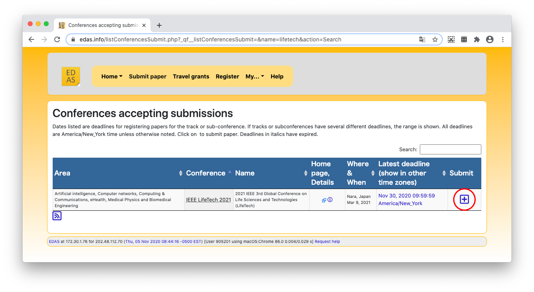534x292 pixels.
Task: Expand the Home dropdown menu
Action: tap(112, 76)
